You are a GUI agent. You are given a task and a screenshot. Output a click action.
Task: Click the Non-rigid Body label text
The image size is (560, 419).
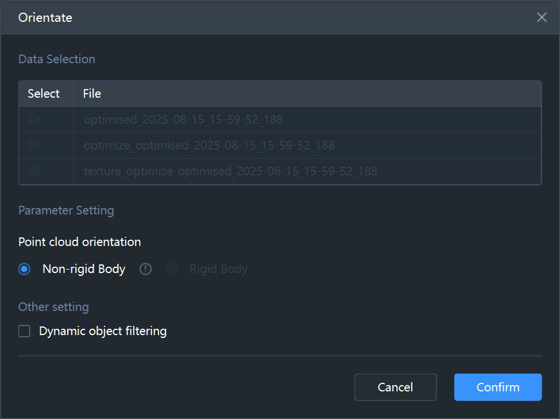(84, 269)
